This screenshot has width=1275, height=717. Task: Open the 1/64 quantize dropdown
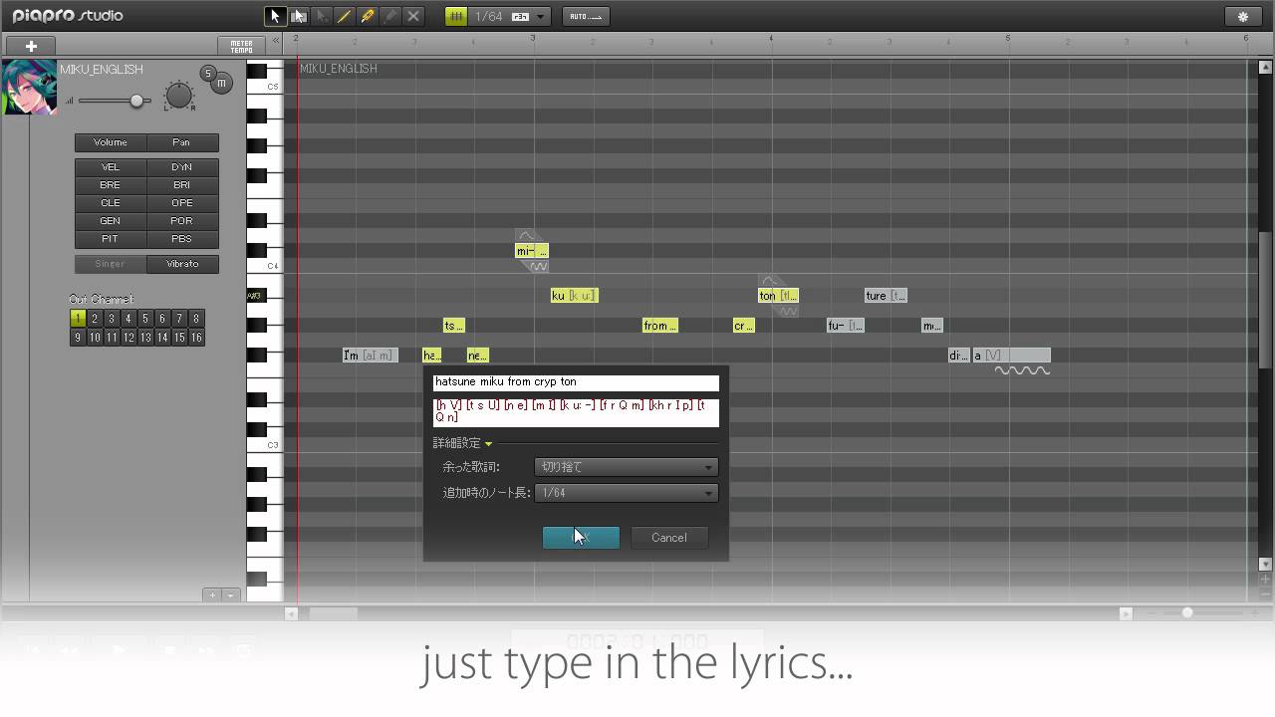[x=542, y=17]
